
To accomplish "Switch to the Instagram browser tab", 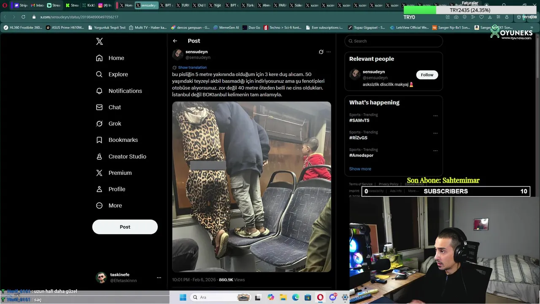I will pos(105,5).
